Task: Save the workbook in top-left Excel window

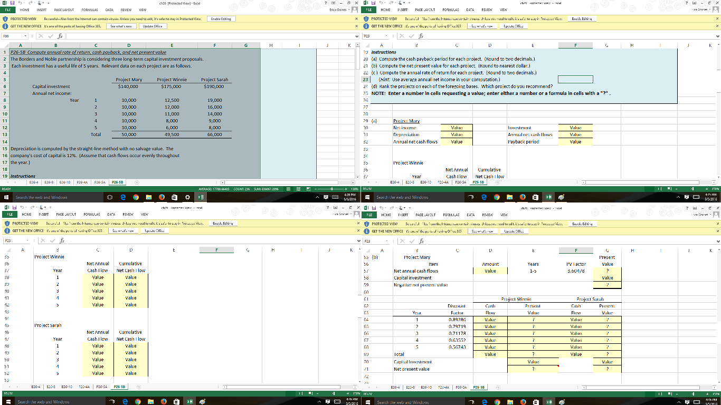Action: coord(12,3)
